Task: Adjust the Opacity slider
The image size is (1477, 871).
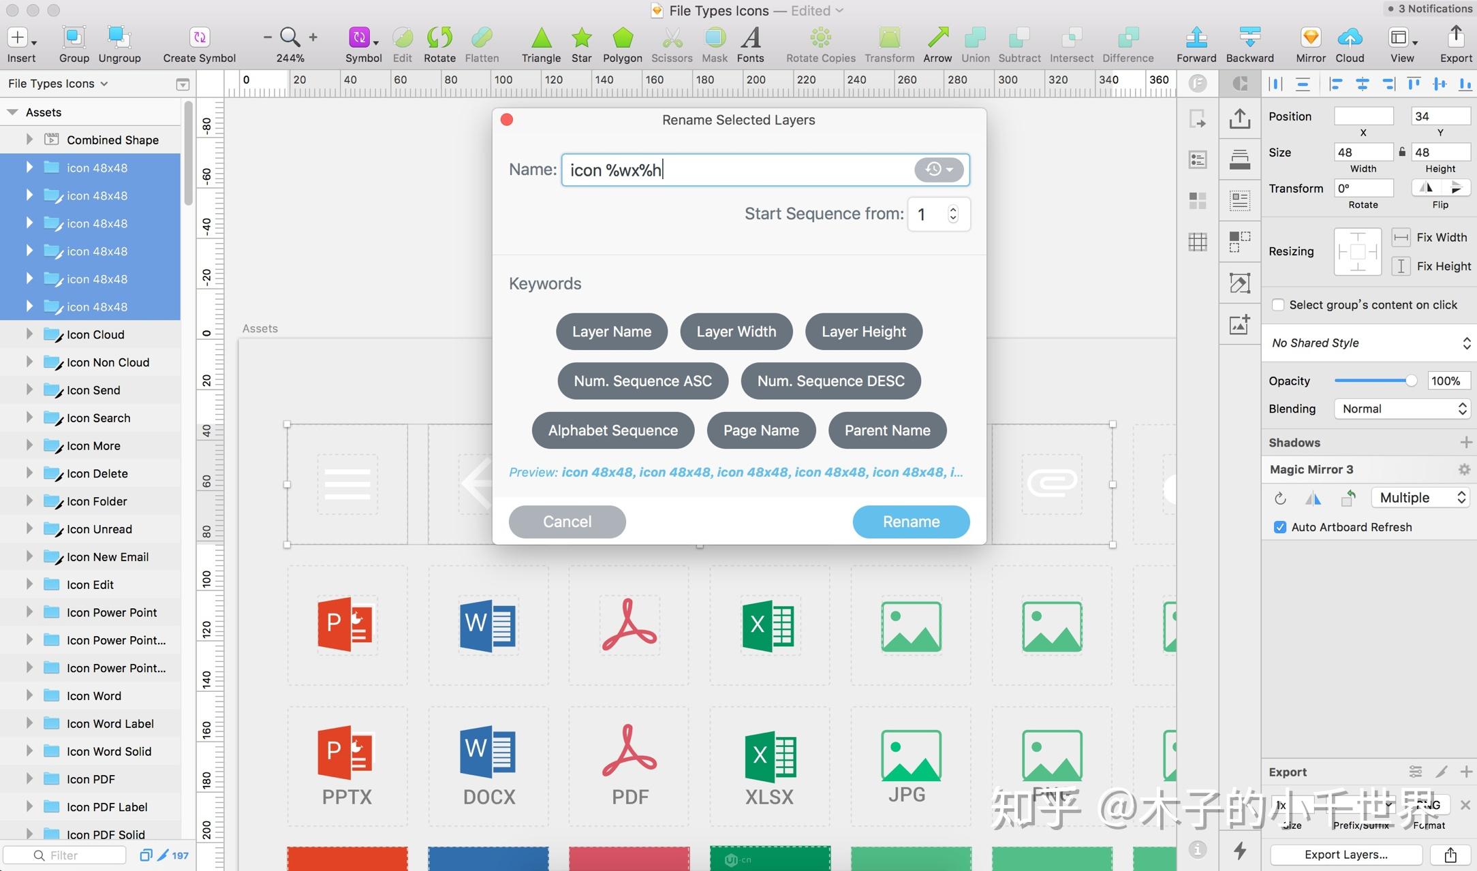Action: pyautogui.click(x=1375, y=381)
